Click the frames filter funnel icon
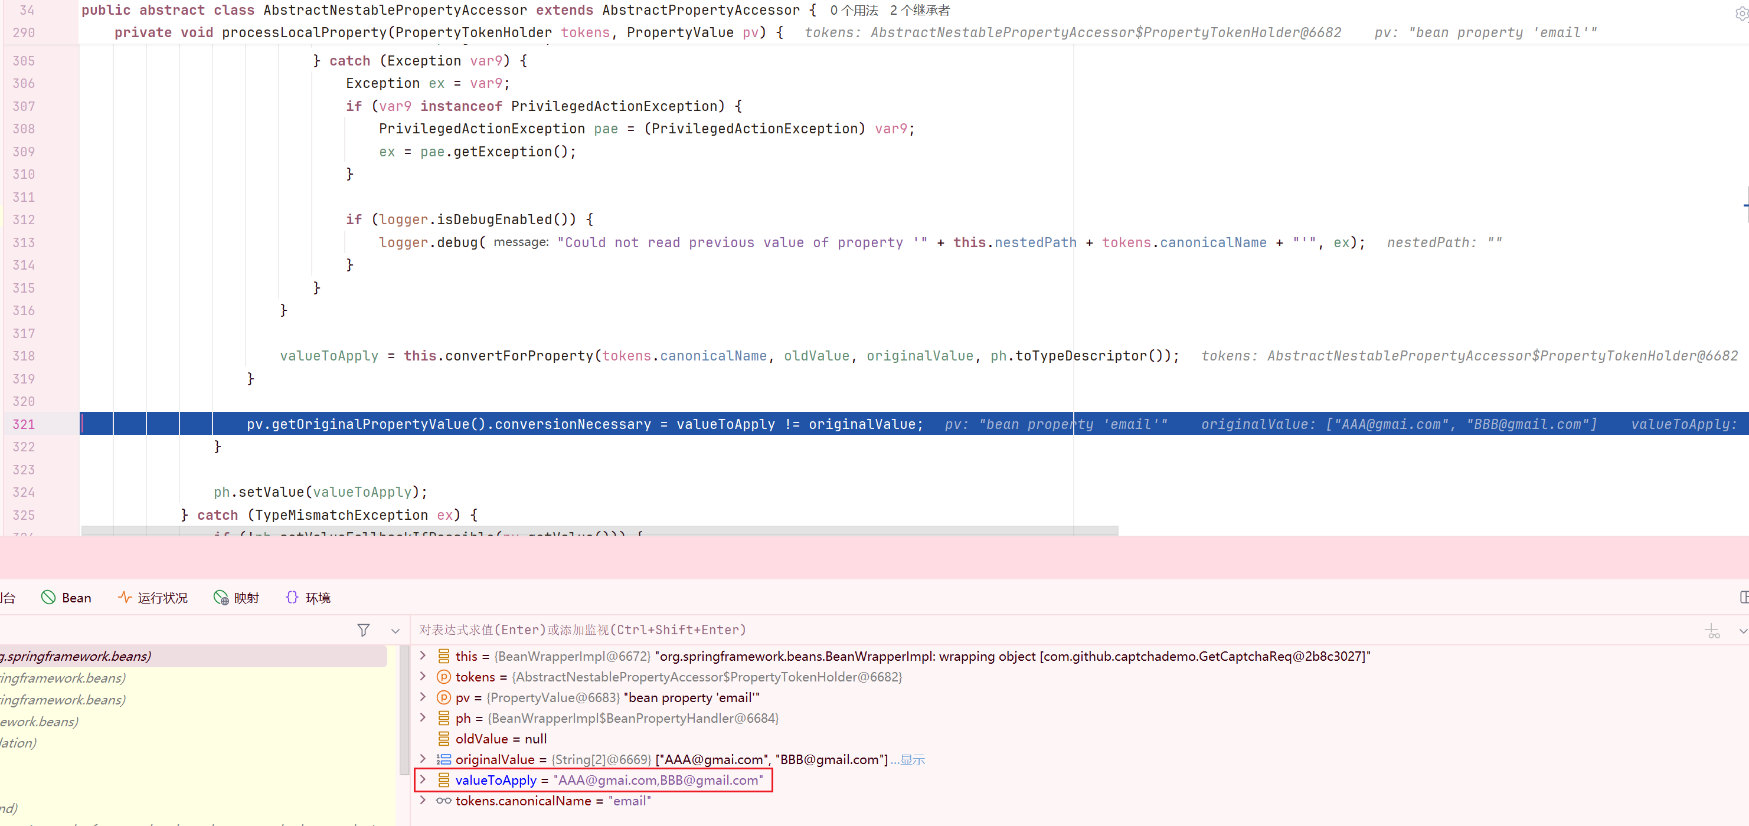Viewport: 1749px width, 826px height. point(363,630)
